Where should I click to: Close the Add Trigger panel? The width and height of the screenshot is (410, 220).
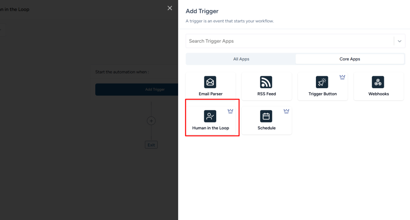coord(170,8)
